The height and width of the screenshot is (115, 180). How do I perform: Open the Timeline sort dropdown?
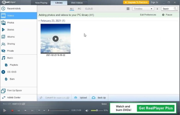143,9
